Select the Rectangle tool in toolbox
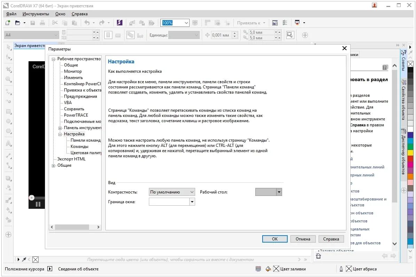The height and width of the screenshot is (277, 416). [x=9, y=111]
